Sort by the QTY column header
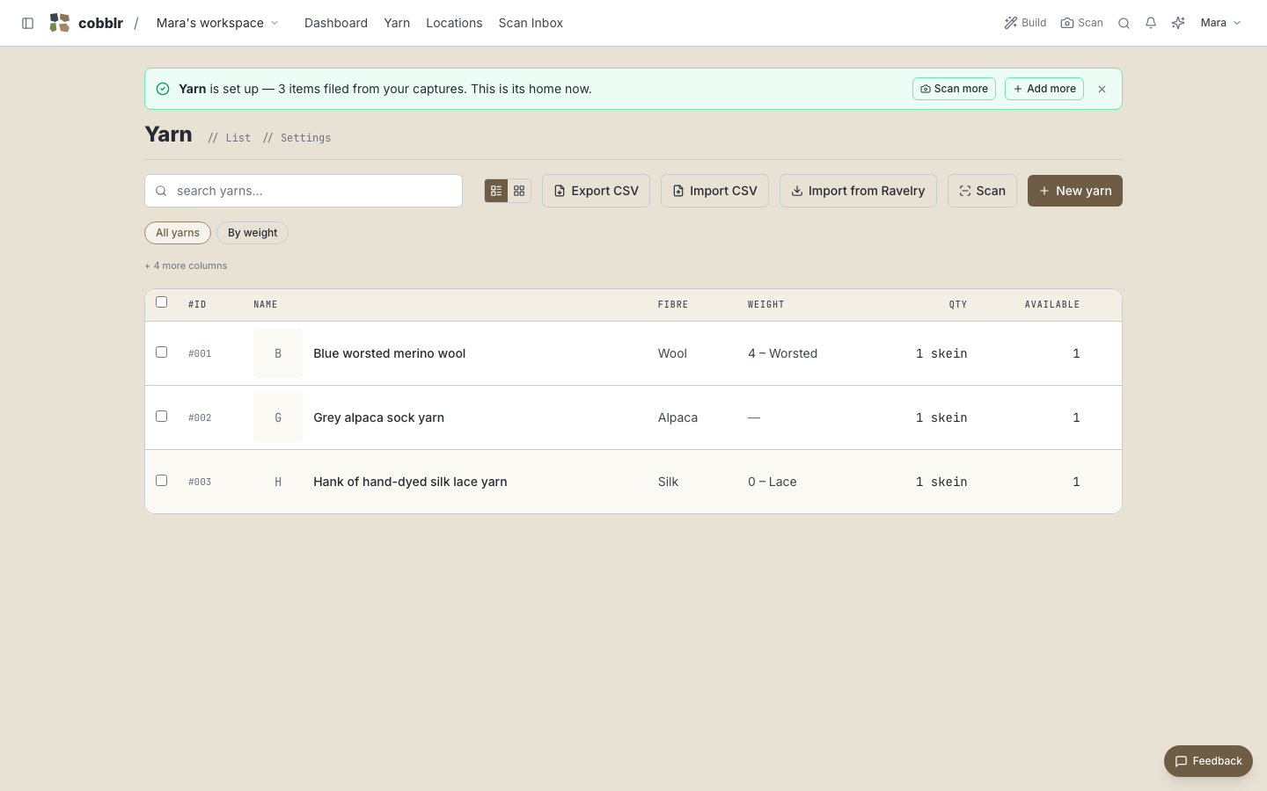Viewport: 1267px width, 791px height. (958, 305)
